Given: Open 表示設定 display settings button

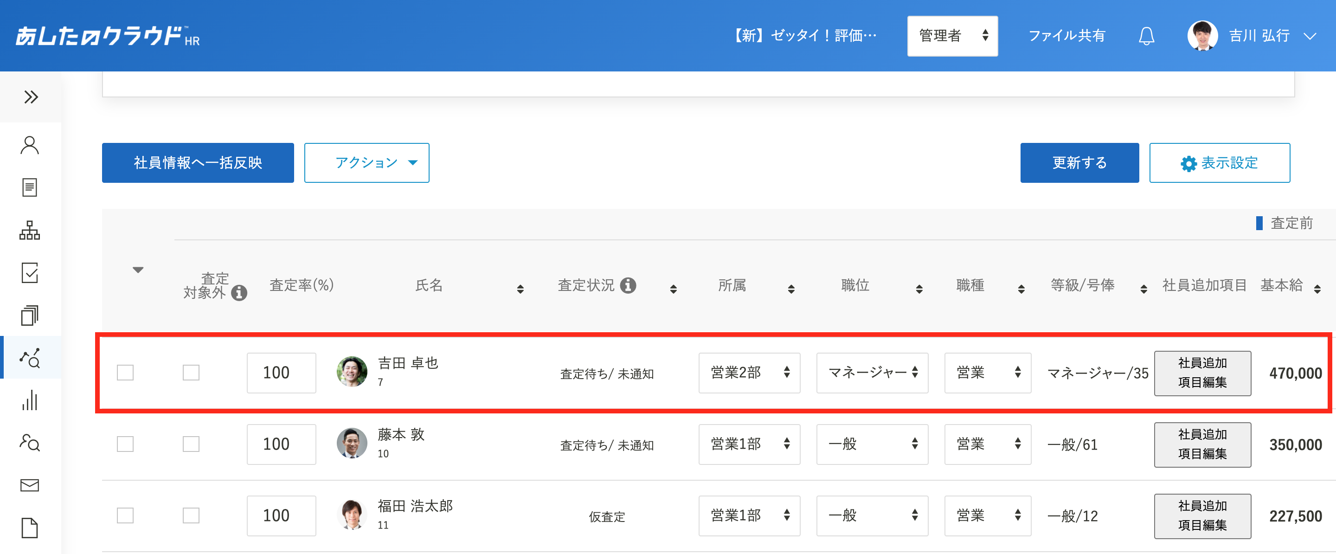Looking at the screenshot, I should (1219, 163).
